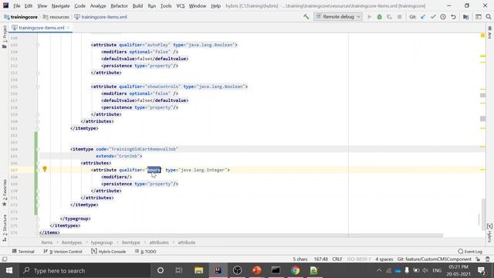Click the Windows Start button
This screenshot has width=494, height=278.
(8, 270)
